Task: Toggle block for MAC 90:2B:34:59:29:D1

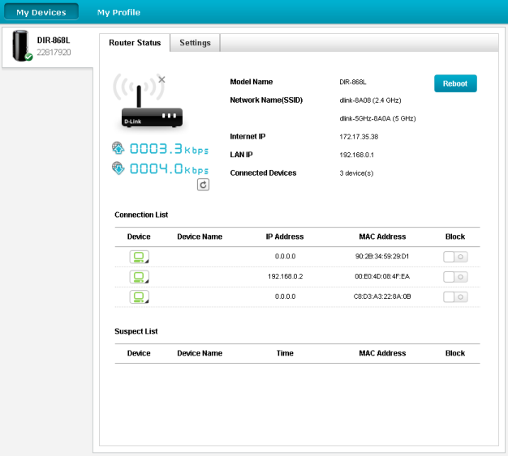Action: (x=455, y=257)
